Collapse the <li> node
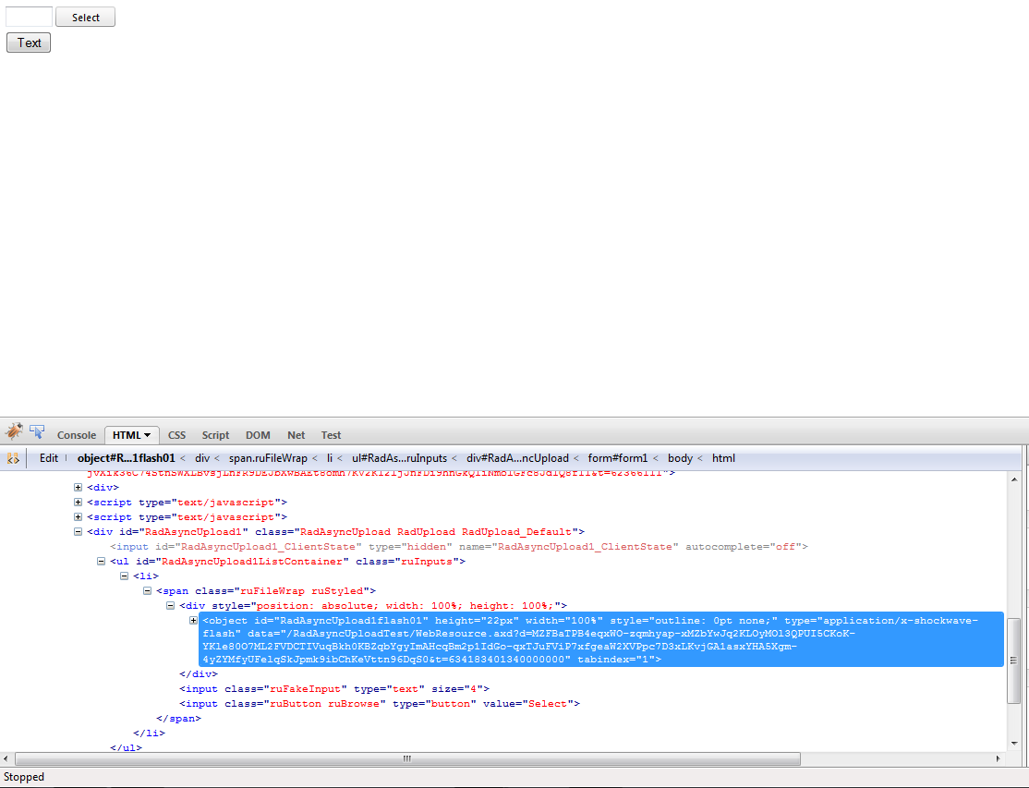This screenshot has height=788, width=1029. 124,576
